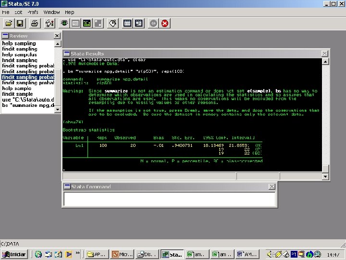The width and height of the screenshot is (346, 260).
Task: Click Stata Results scroll down arrow
Action: click(x=325, y=176)
